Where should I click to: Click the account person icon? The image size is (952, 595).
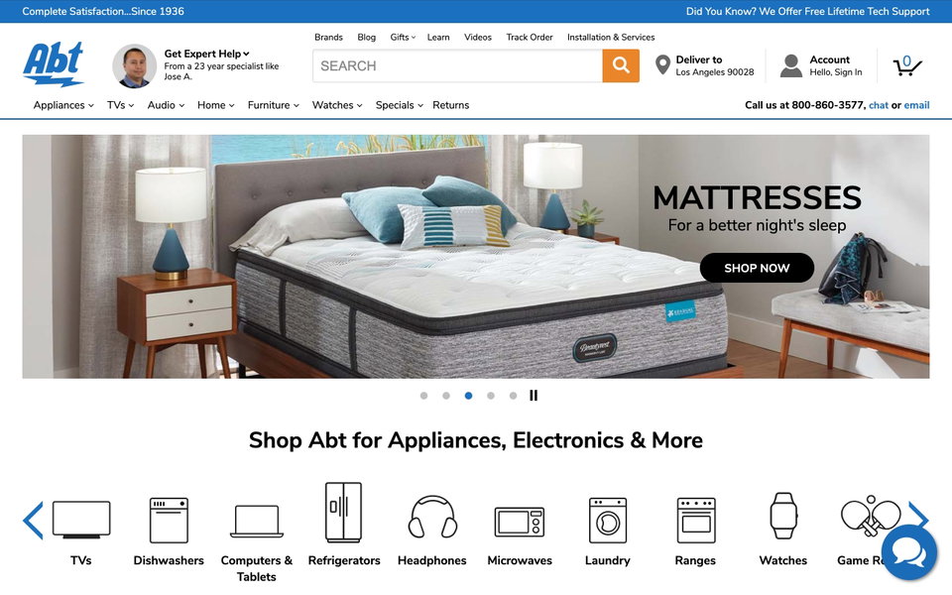pos(791,65)
